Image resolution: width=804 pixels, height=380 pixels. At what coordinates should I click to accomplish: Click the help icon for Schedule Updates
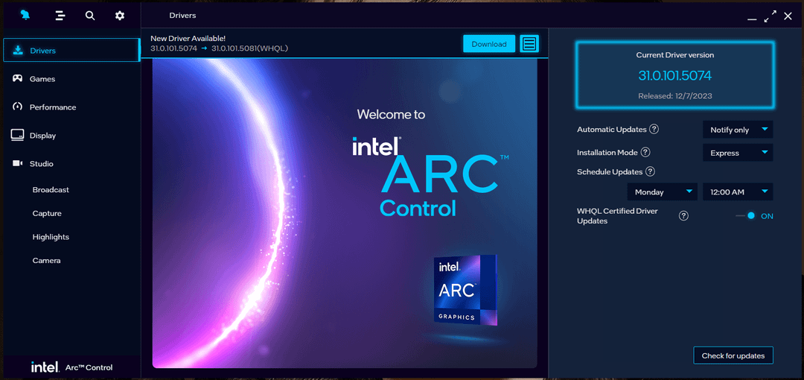click(650, 171)
